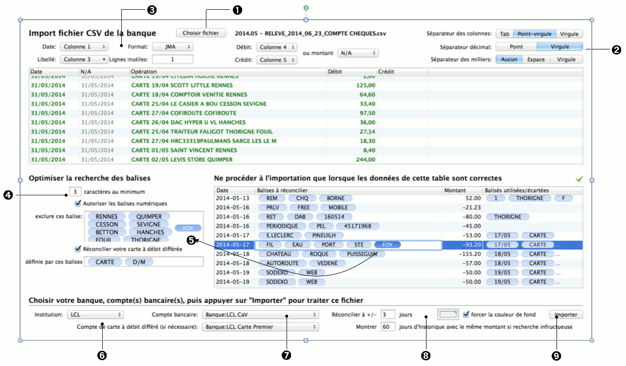Open the Débit column dropdown
The image size is (626, 366).
coord(276,47)
